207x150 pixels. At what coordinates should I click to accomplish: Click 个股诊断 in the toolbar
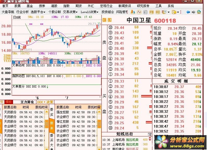(55, 12)
